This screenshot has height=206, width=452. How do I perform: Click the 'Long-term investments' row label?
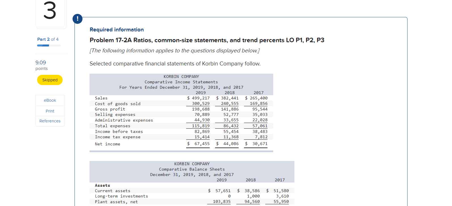click(x=121, y=196)
